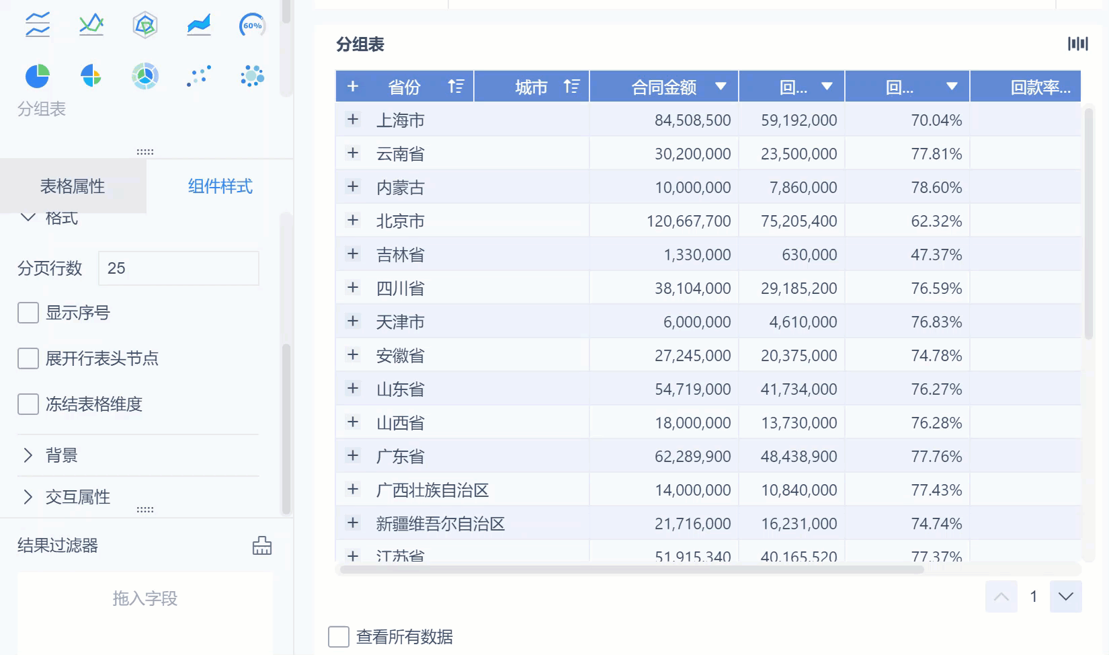Select the scatter plot chart icon
Screen dimensions: 1109x655
(199, 76)
